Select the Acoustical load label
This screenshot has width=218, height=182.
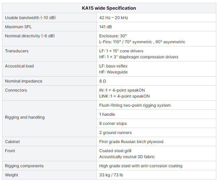19,66
